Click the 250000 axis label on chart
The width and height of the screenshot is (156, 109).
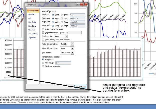(x=8, y=54)
